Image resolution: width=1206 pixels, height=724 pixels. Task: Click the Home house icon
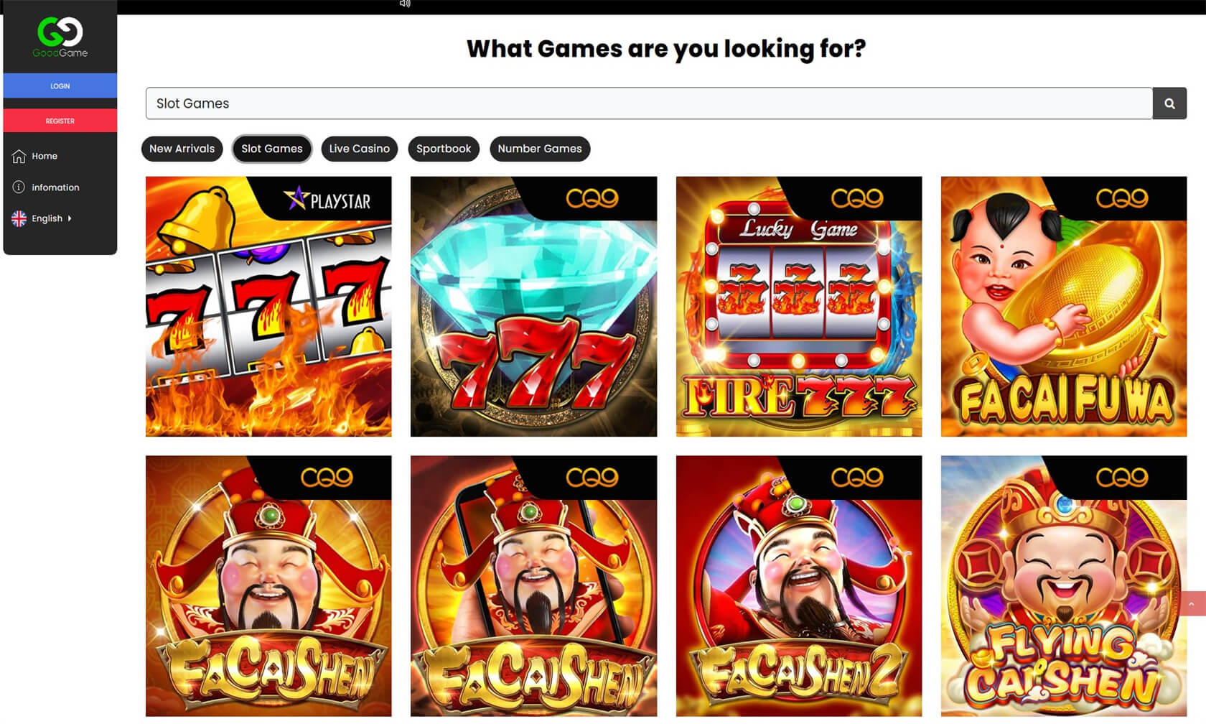point(19,156)
